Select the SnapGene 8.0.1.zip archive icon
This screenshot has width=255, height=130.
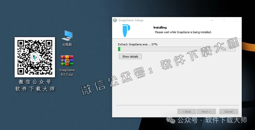tap(67, 60)
